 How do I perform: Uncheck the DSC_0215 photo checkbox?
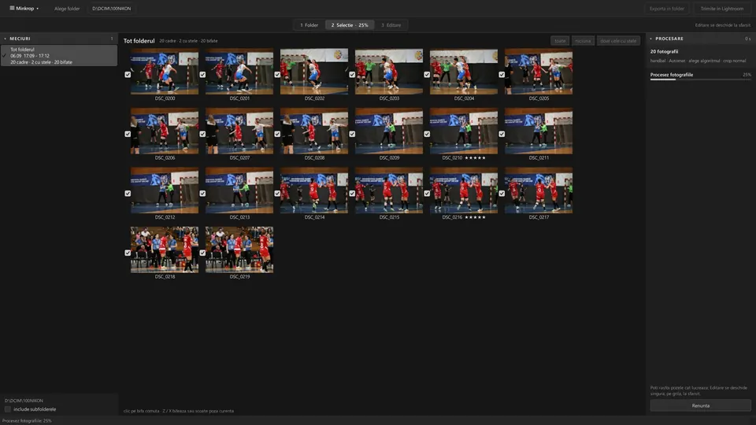tap(352, 194)
